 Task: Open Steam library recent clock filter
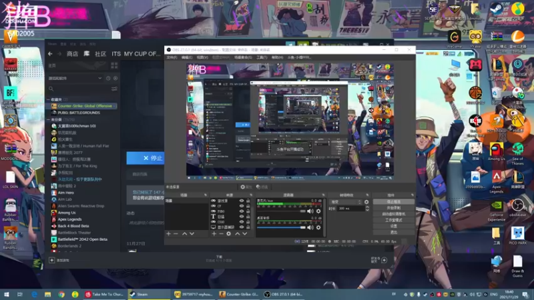pyautogui.click(x=108, y=78)
